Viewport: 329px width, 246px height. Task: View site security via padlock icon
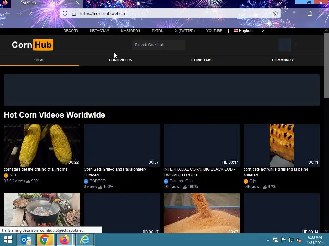tap(74, 13)
